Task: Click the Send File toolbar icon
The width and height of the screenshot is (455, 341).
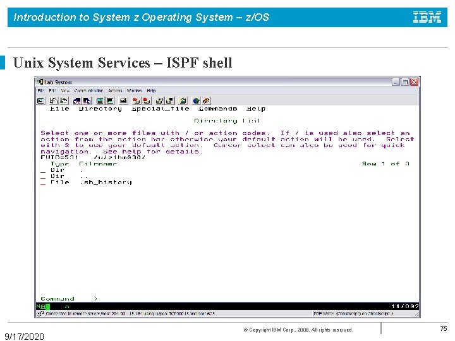Action: (77, 100)
